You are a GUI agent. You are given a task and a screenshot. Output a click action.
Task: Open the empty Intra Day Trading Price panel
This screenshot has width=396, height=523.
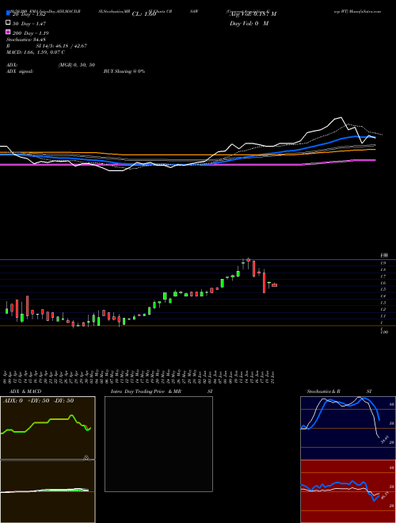158,444
